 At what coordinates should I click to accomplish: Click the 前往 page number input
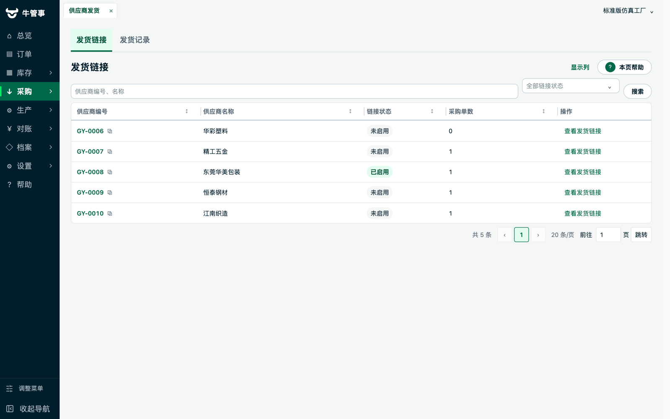tap(608, 235)
